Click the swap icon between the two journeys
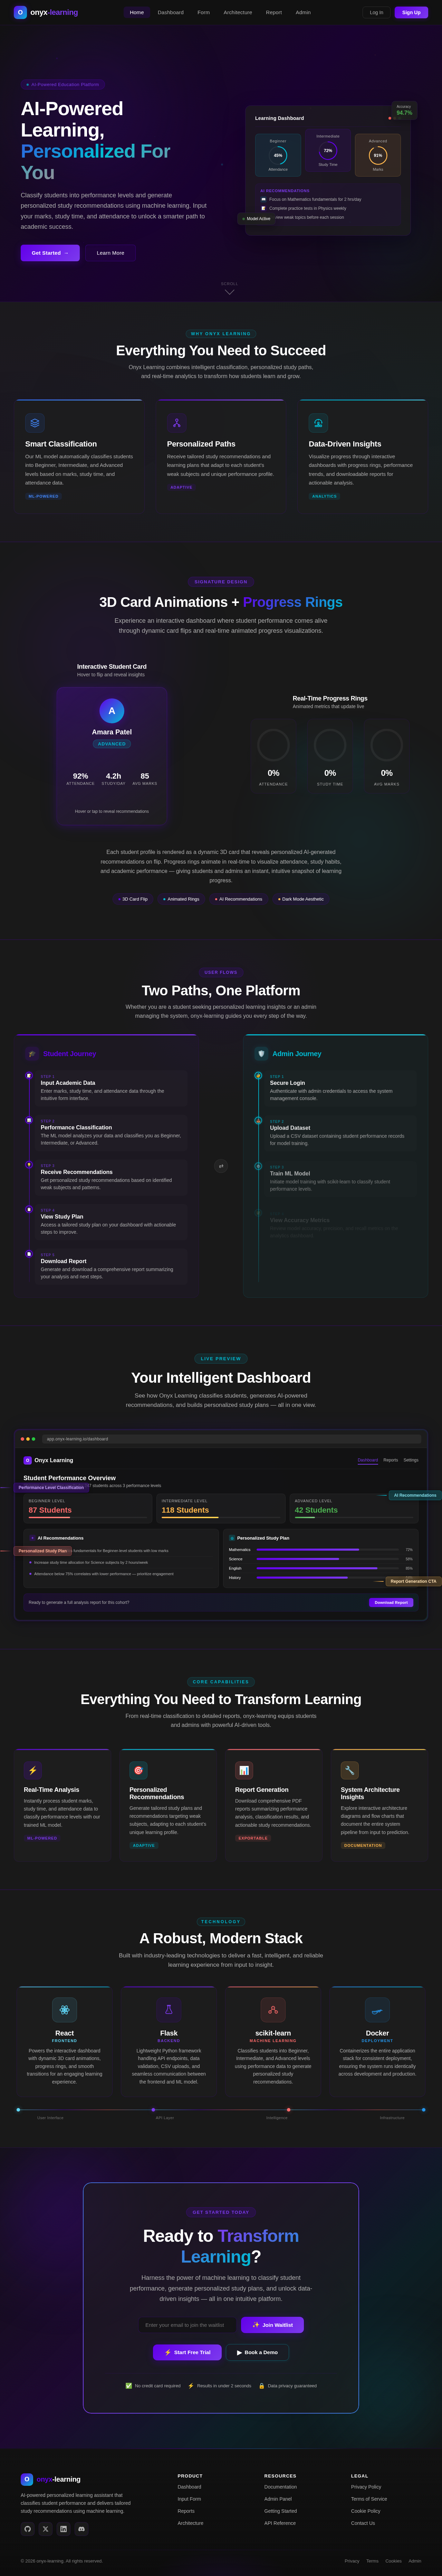 pyautogui.click(x=221, y=1166)
